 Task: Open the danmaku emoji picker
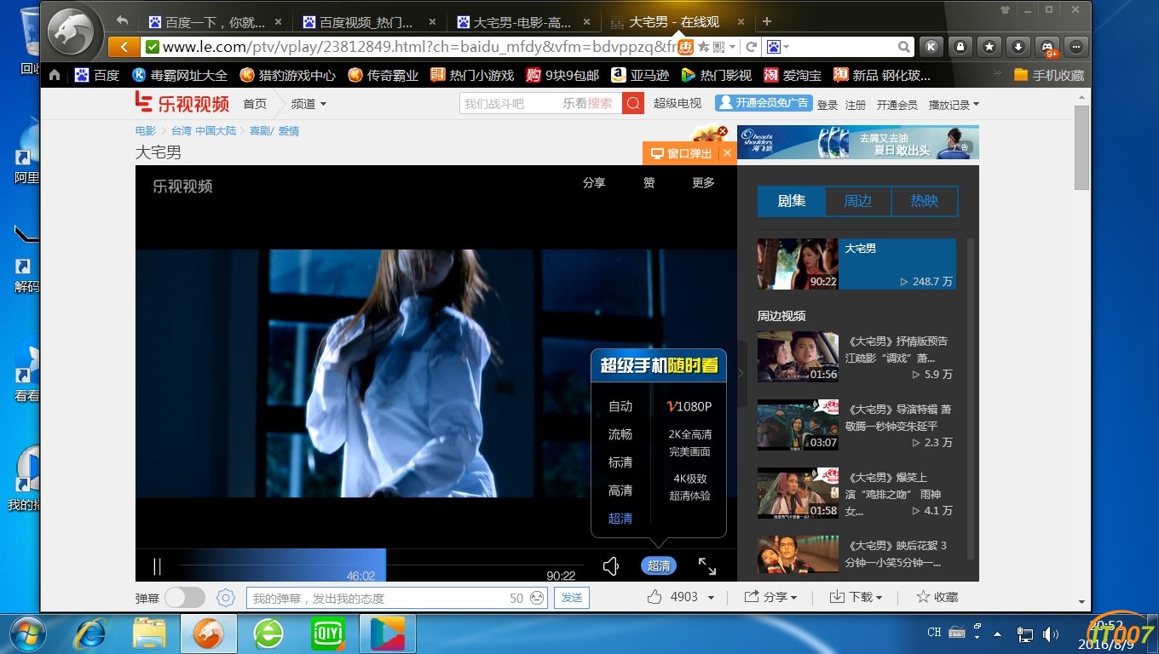[x=537, y=598]
